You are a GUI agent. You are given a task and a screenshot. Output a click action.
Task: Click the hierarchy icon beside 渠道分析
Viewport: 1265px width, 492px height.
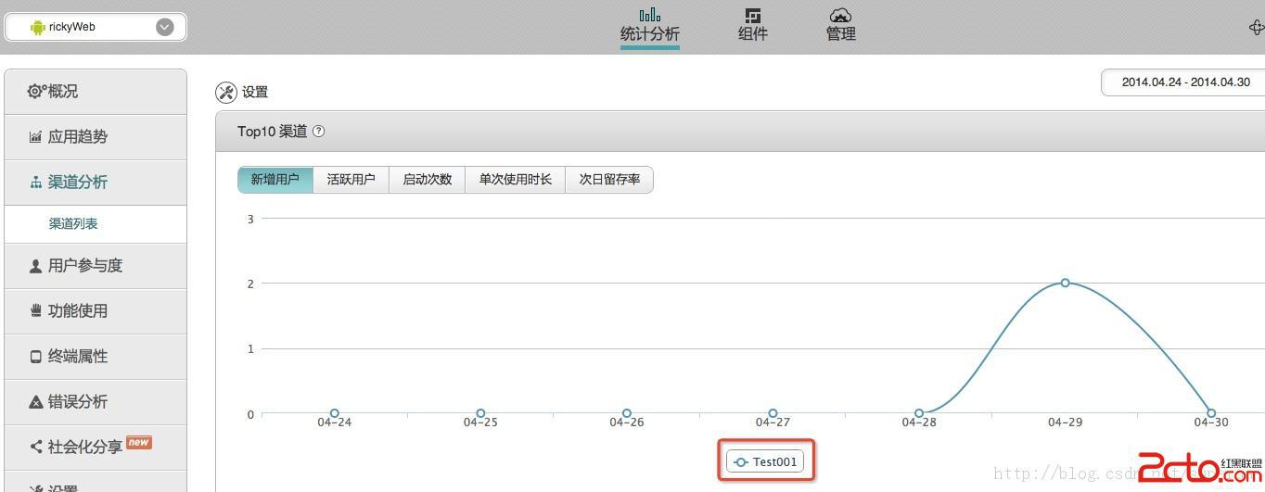(x=35, y=183)
